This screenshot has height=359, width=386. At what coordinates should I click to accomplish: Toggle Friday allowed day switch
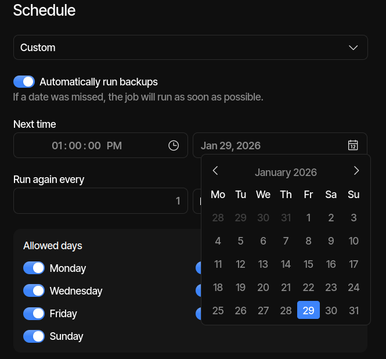click(34, 314)
